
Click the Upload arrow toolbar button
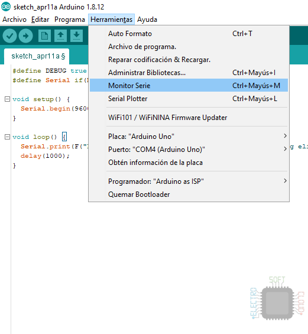[26, 36]
